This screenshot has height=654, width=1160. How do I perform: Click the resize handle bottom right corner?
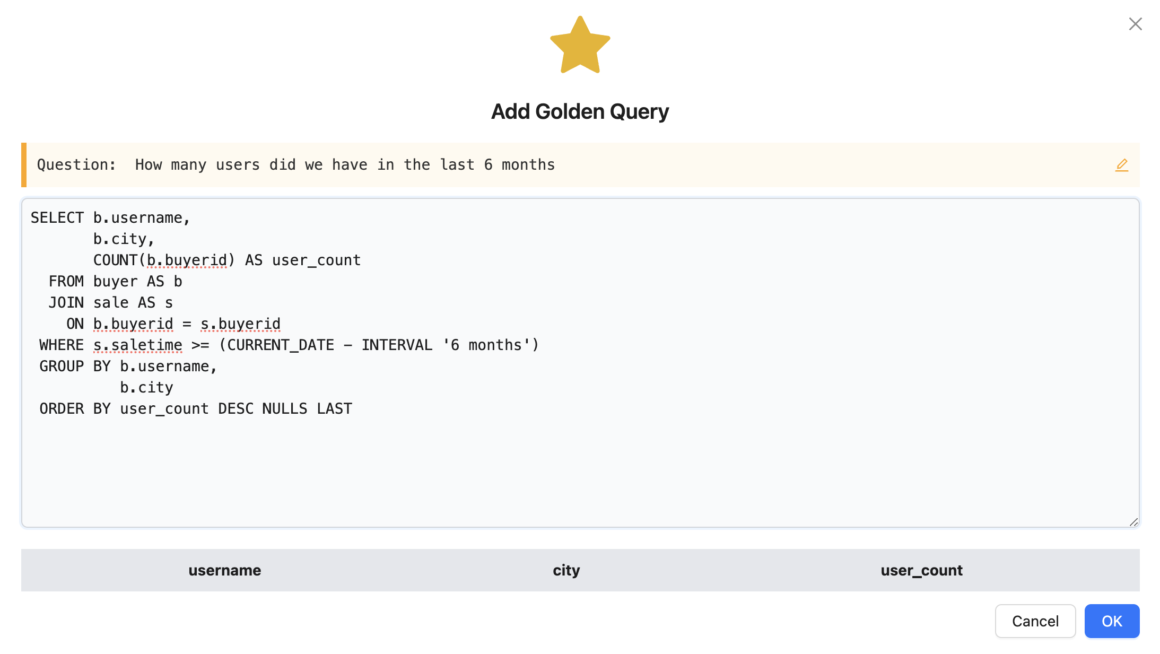coord(1133,522)
